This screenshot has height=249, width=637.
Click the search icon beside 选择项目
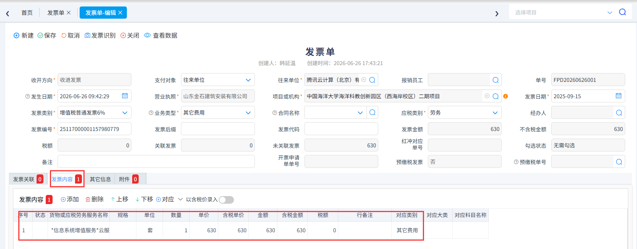click(623, 12)
